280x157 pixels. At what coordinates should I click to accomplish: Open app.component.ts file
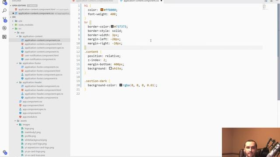click(x=31, y=113)
